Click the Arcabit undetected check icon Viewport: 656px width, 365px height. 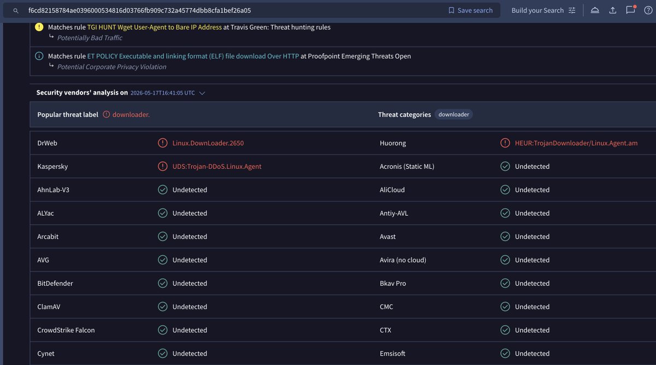[162, 237]
